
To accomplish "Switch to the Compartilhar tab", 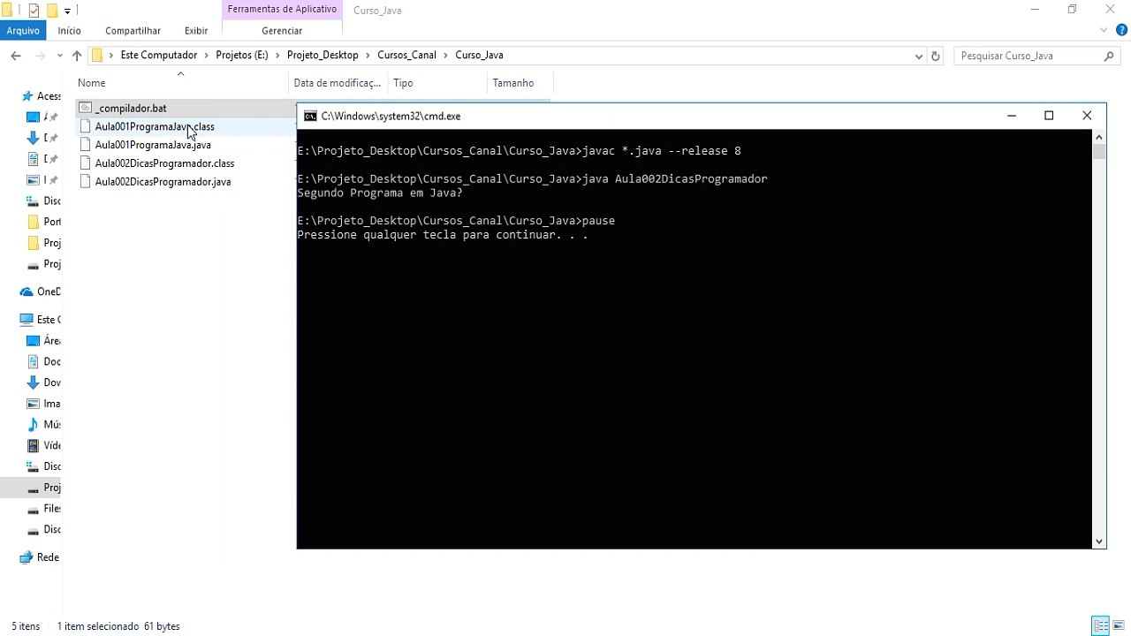I will (133, 30).
